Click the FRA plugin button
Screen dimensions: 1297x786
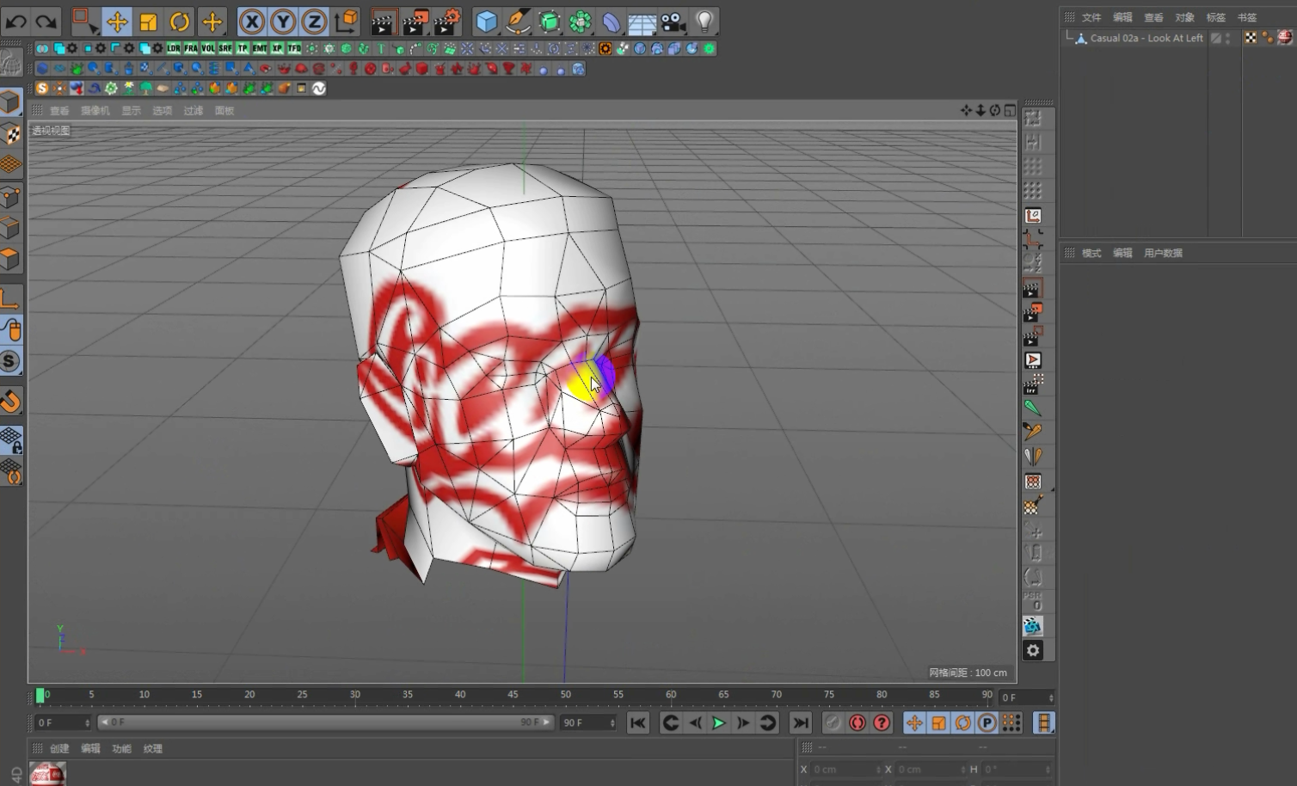click(x=191, y=49)
